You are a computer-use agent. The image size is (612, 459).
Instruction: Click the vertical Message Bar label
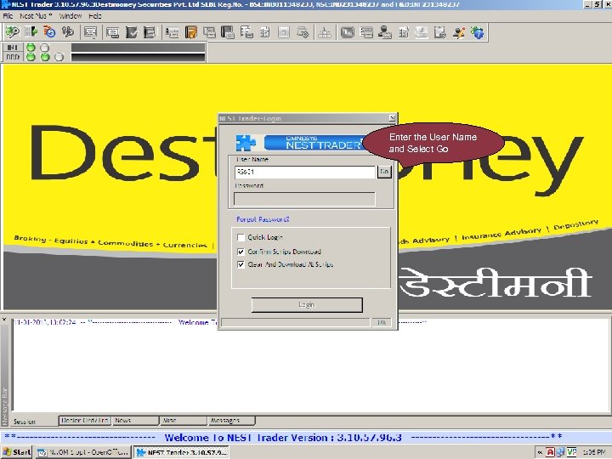coord(5,406)
